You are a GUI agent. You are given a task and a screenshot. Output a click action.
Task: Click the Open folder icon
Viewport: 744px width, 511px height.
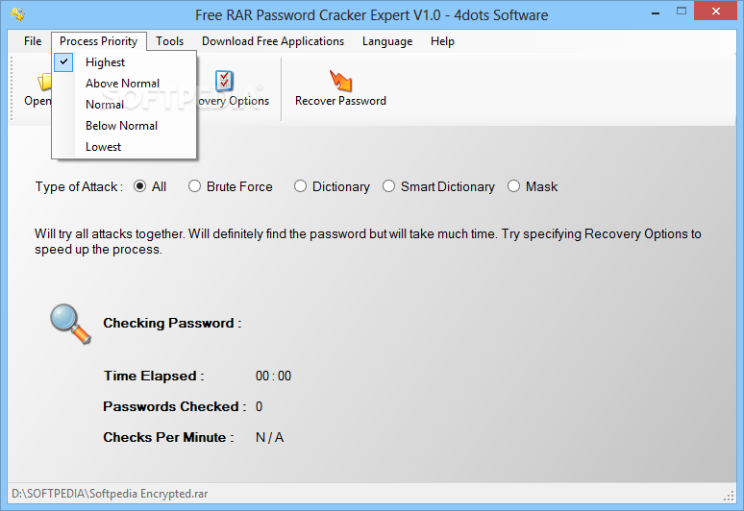44,82
